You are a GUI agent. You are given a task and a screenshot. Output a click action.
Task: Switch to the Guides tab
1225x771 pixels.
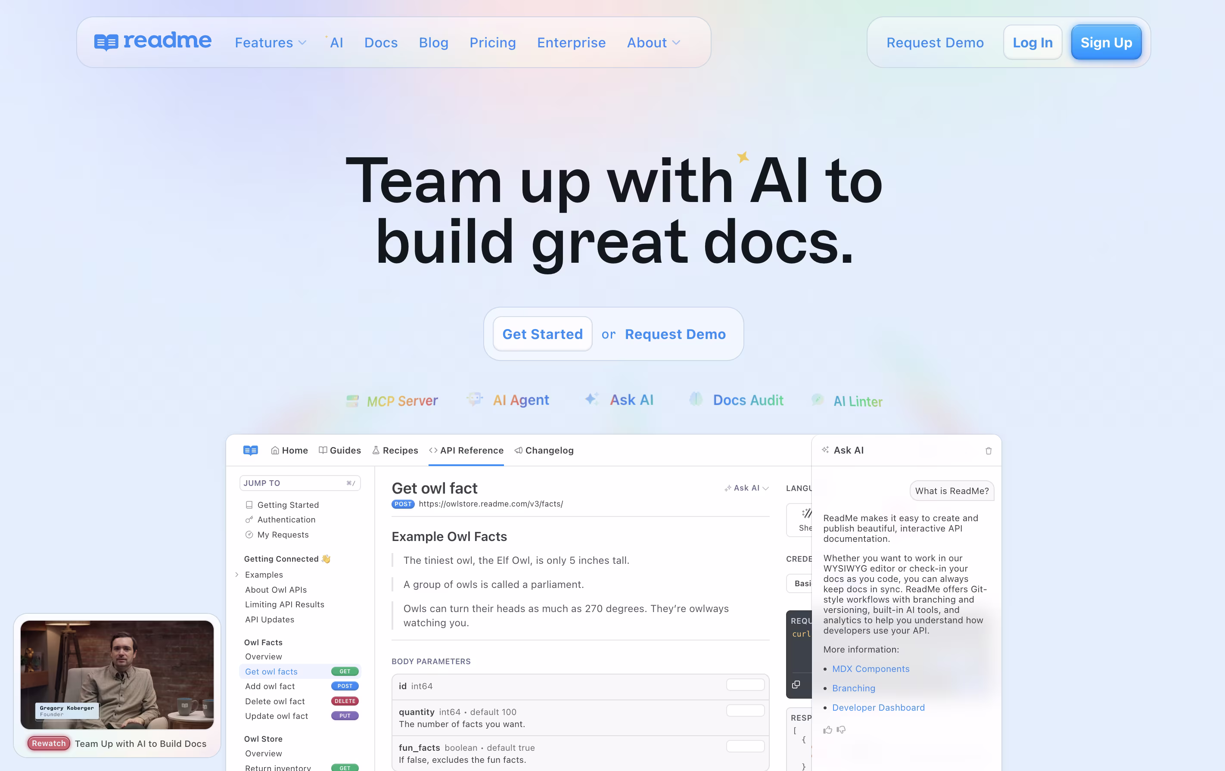pos(339,450)
